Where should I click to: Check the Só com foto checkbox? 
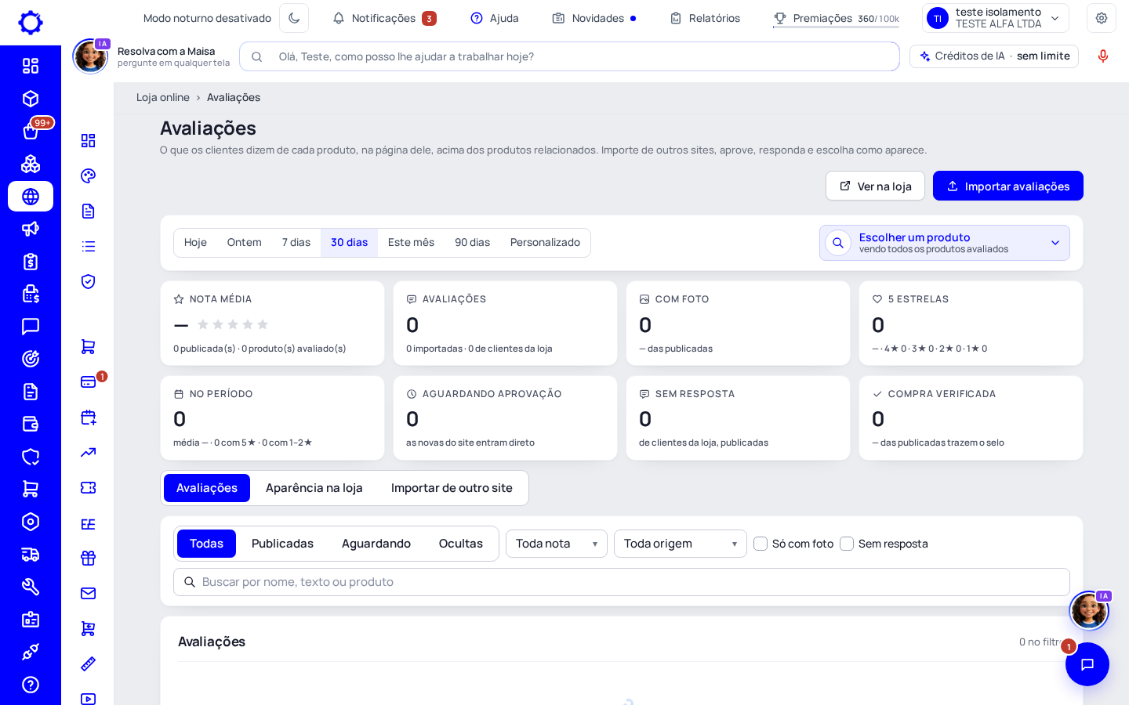(x=761, y=544)
